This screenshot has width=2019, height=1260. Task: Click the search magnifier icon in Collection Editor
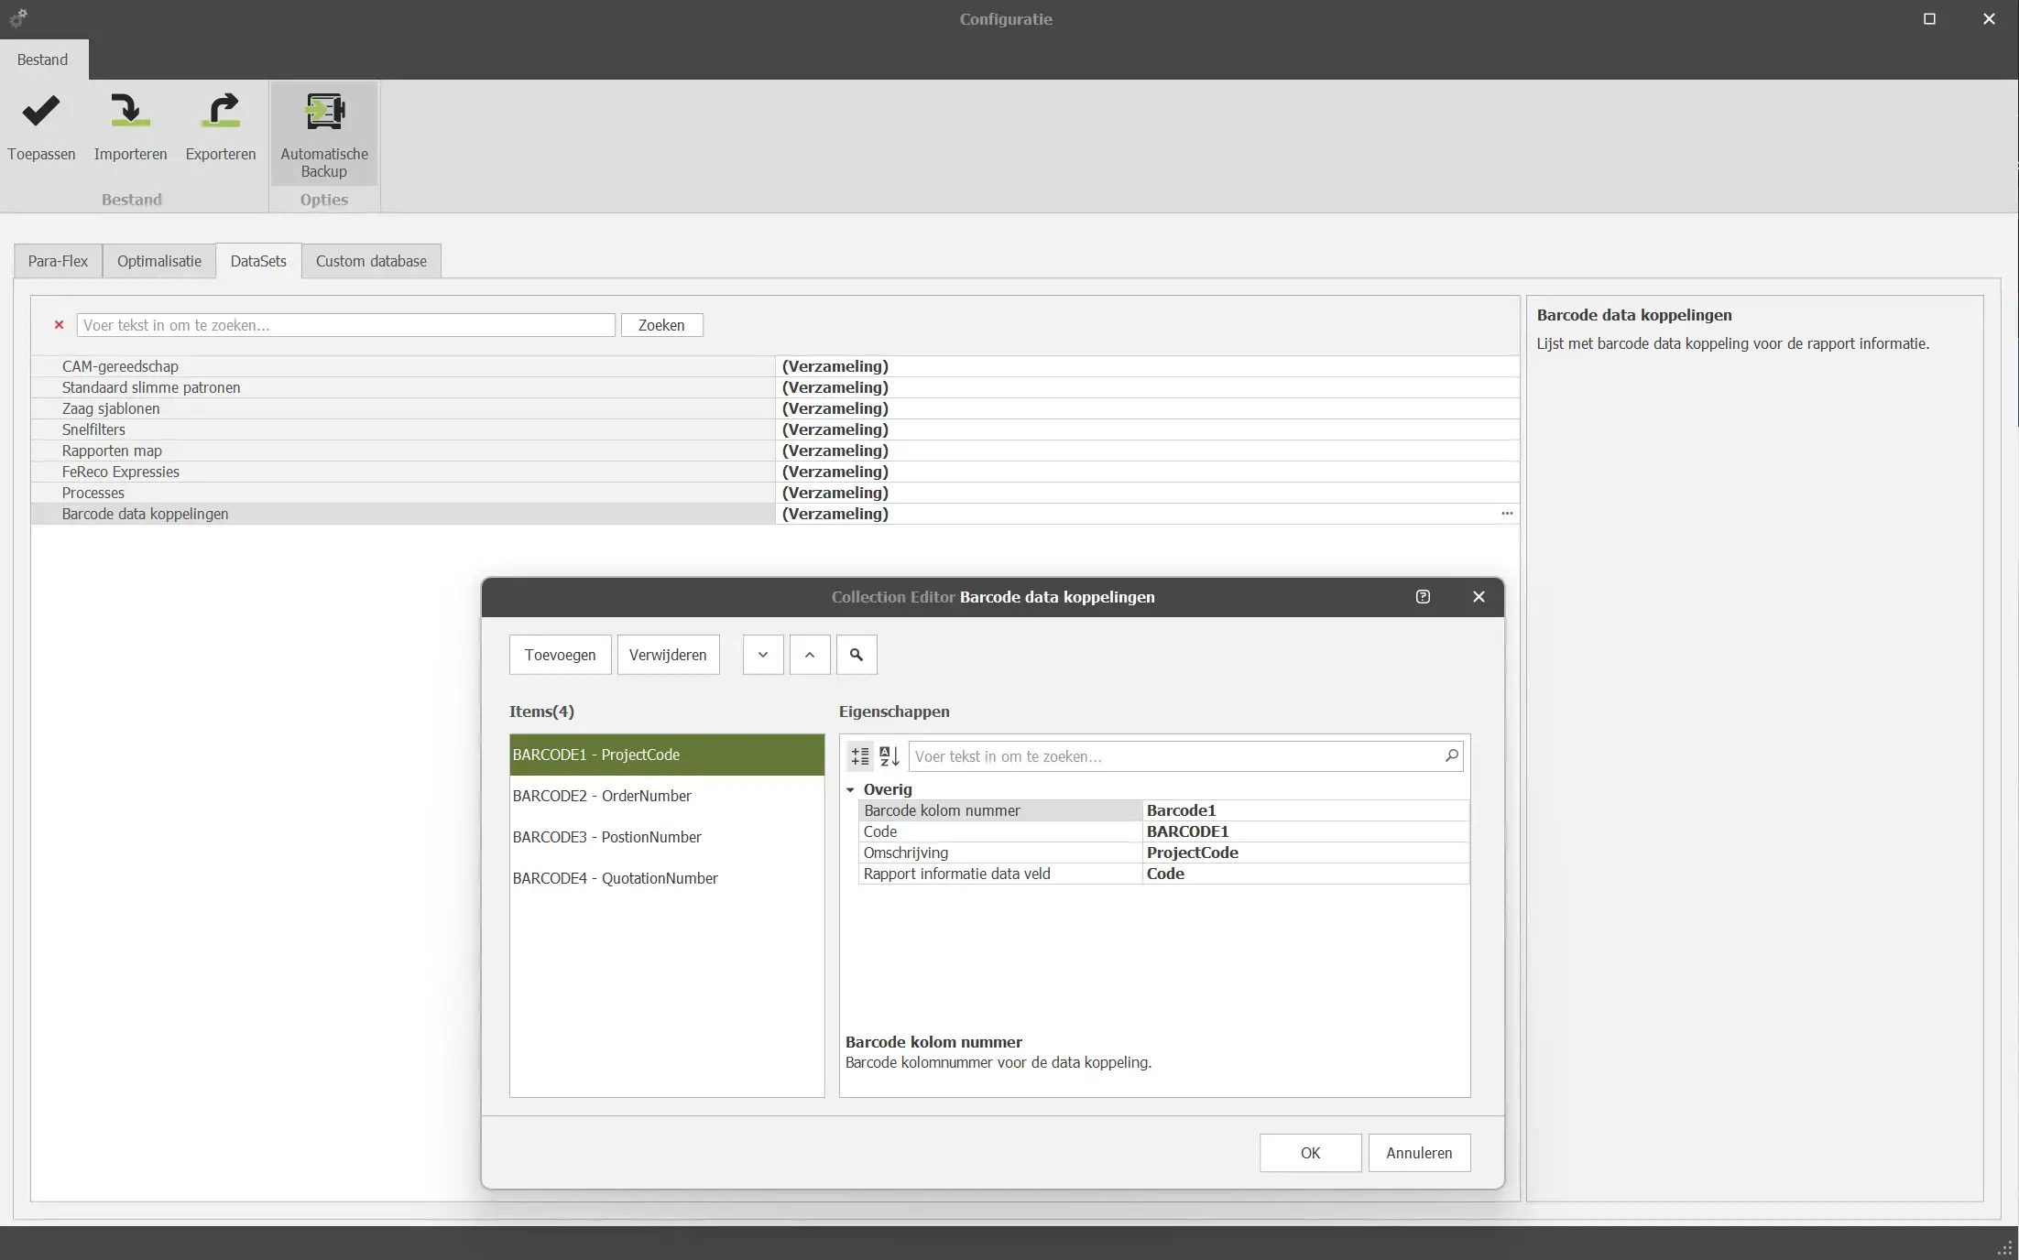(x=857, y=655)
